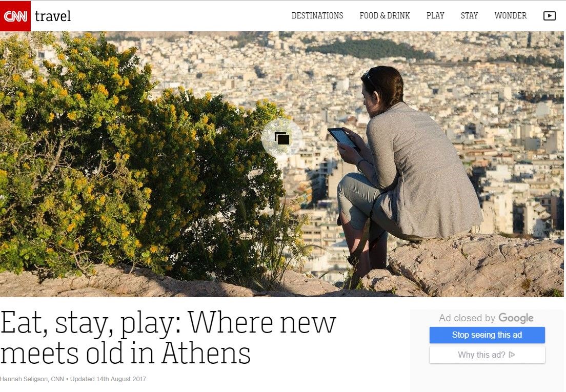This screenshot has height=392, width=566.
Task: Open the Wonder section
Action: coord(511,16)
